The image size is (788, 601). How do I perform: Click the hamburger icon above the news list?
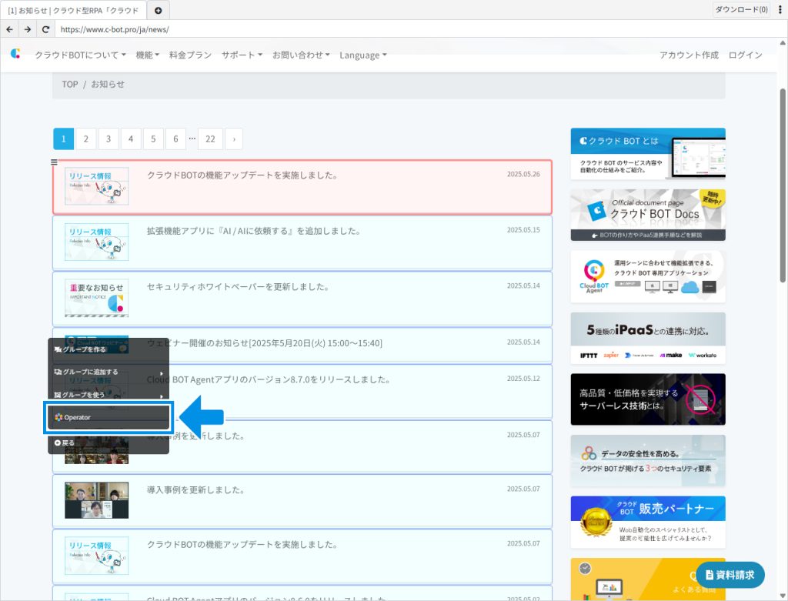point(55,162)
